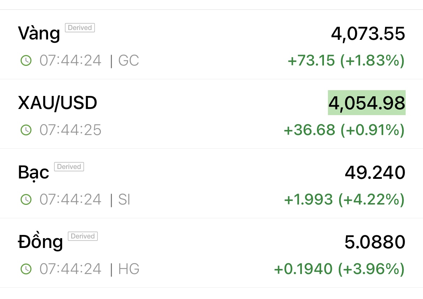Tap the +1.993 (+4.22%) change value
The image size is (423, 299).
point(344,199)
